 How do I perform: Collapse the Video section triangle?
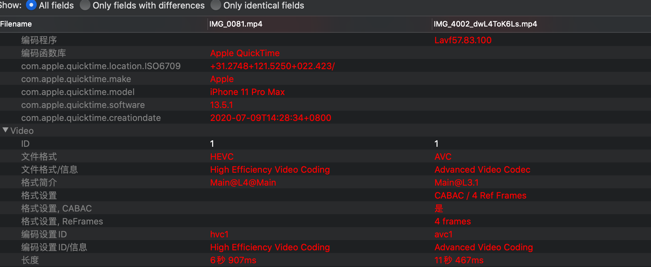(x=5, y=130)
